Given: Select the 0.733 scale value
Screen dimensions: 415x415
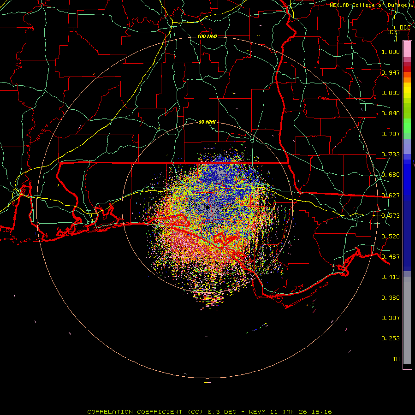Looking at the screenshot, I should tap(391, 154).
